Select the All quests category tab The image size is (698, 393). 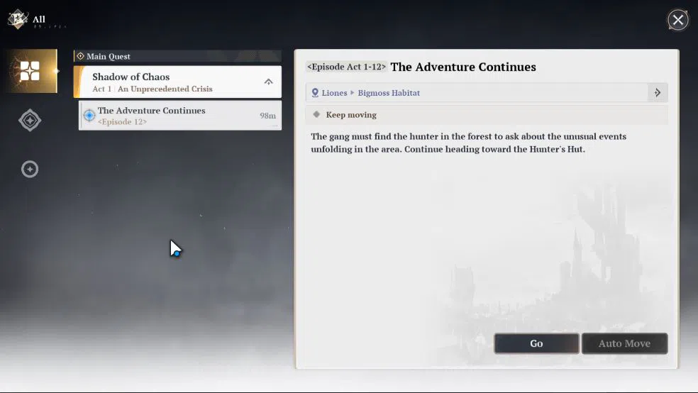pyautogui.click(x=32, y=71)
